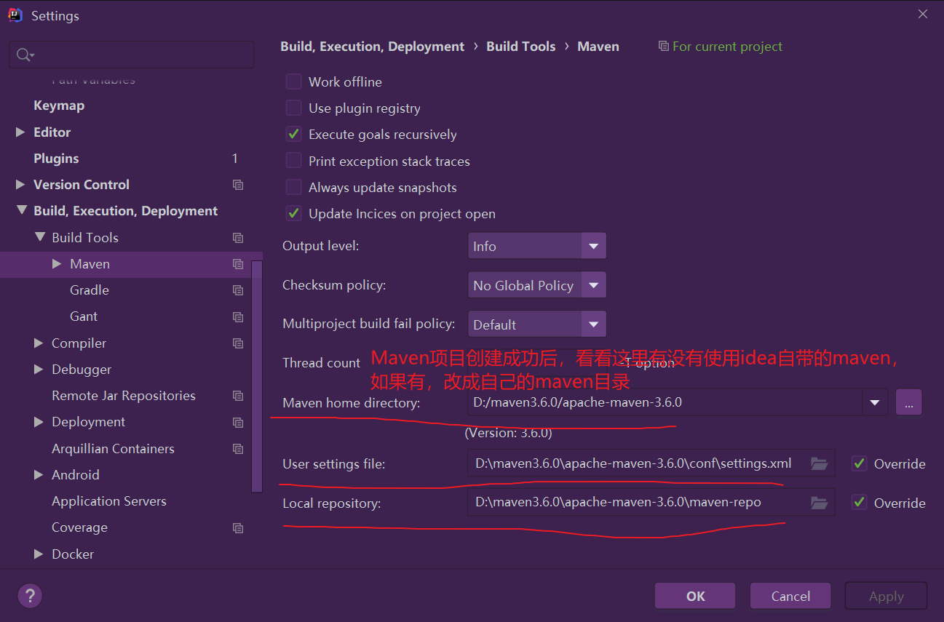Click the Local repository path field
The height and width of the screenshot is (622, 944).
tap(651, 503)
